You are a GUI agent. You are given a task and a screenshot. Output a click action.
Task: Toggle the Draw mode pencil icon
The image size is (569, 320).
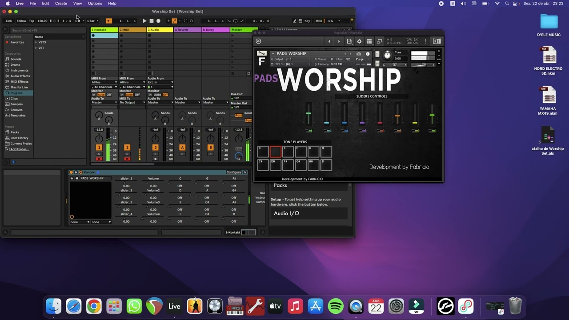tap(294, 21)
